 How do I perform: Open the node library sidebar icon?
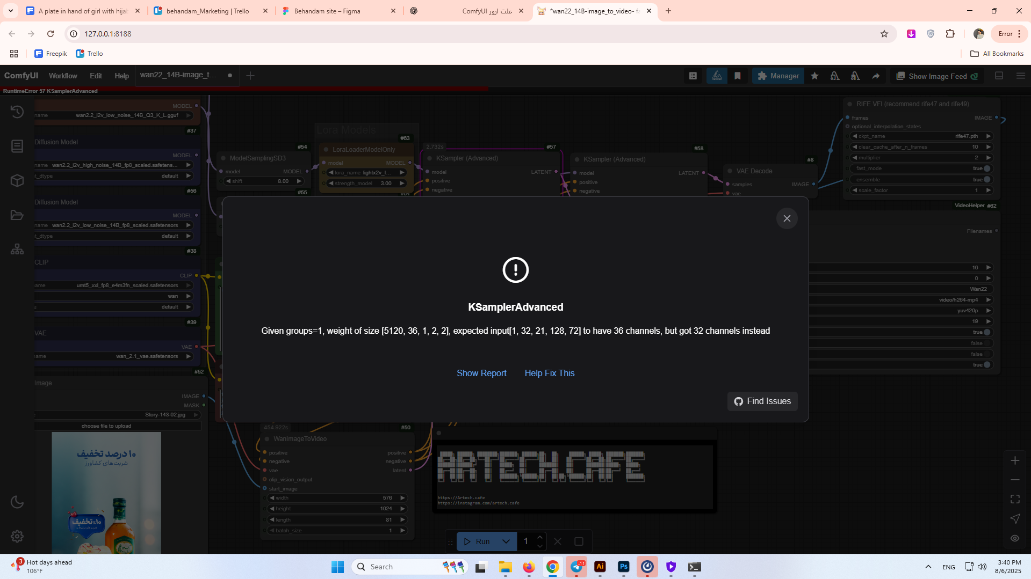(17, 146)
